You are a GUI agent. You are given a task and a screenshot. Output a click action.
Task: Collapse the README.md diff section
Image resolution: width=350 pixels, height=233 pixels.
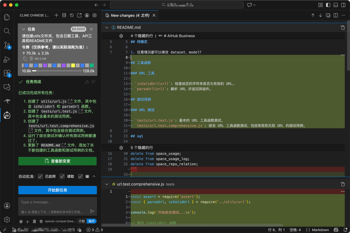coord(107,28)
